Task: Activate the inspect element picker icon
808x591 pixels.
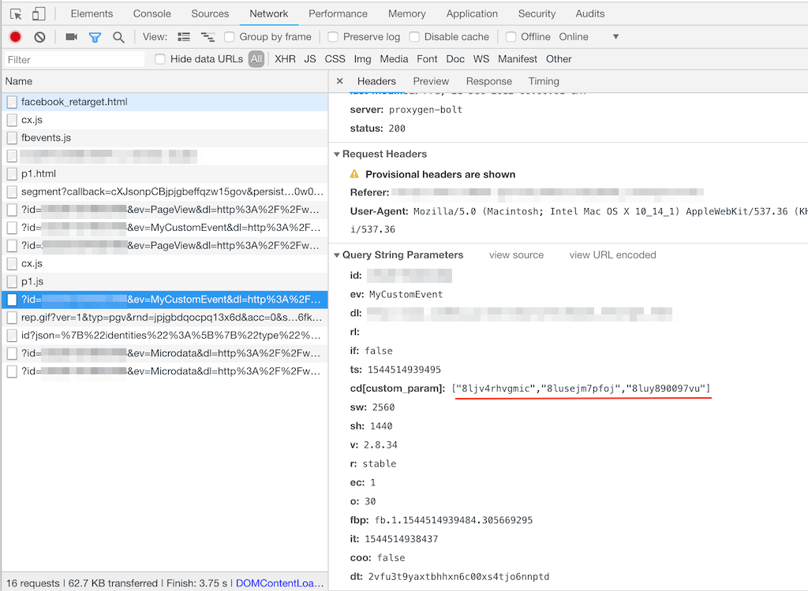Action: pos(16,14)
